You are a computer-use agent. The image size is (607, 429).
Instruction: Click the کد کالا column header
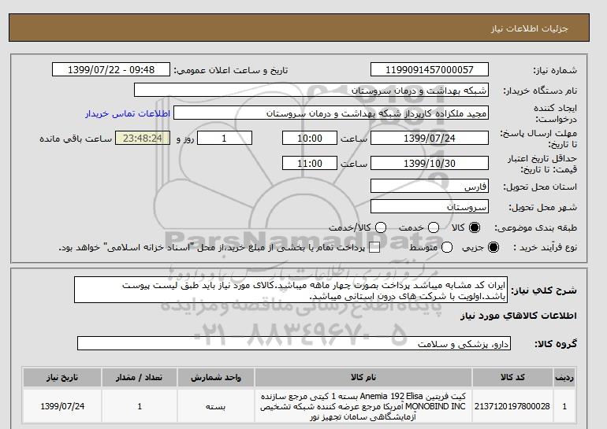(x=512, y=377)
